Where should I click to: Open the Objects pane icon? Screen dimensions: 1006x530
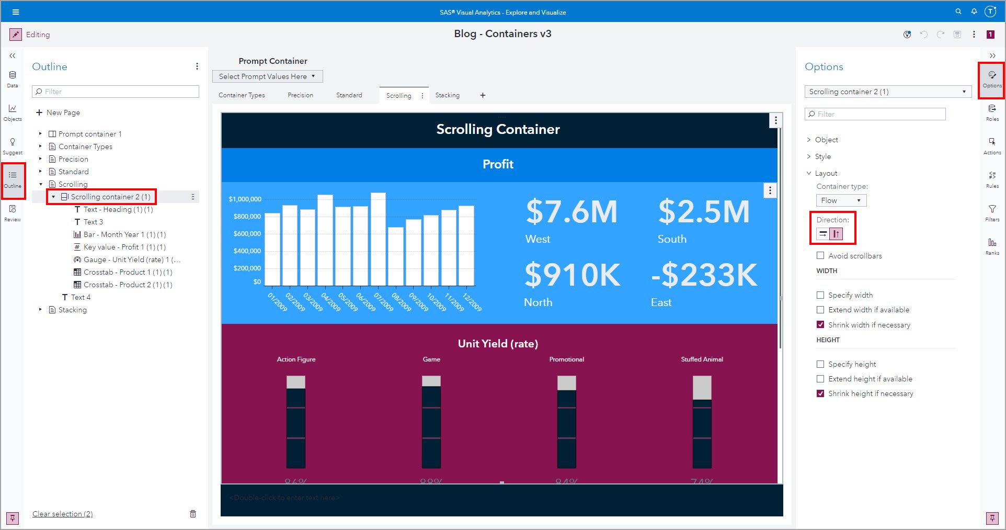tap(13, 112)
